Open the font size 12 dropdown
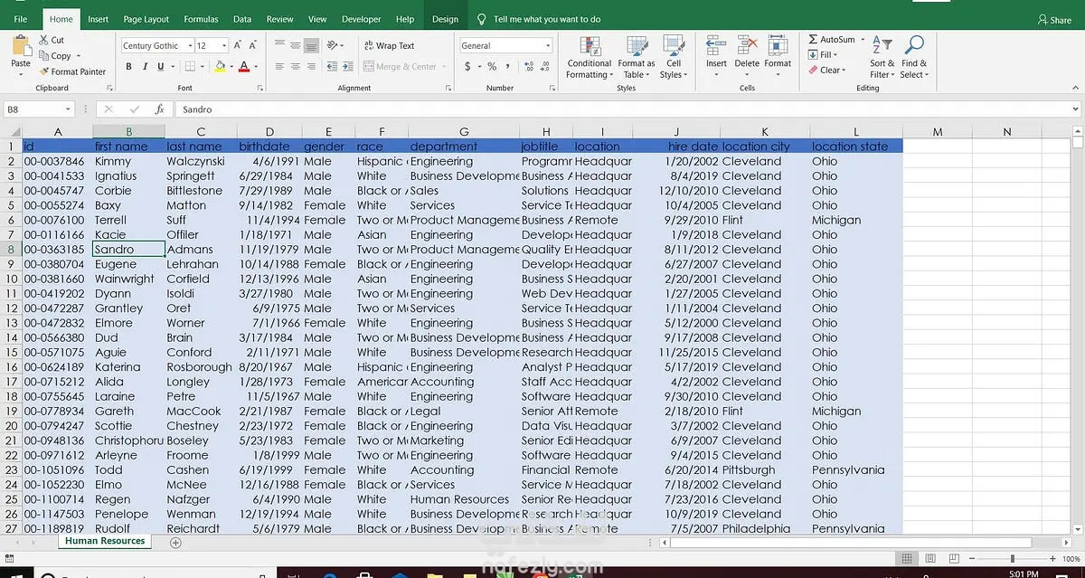Viewport: 1085px width, 578px height. (x=225, y=45)
